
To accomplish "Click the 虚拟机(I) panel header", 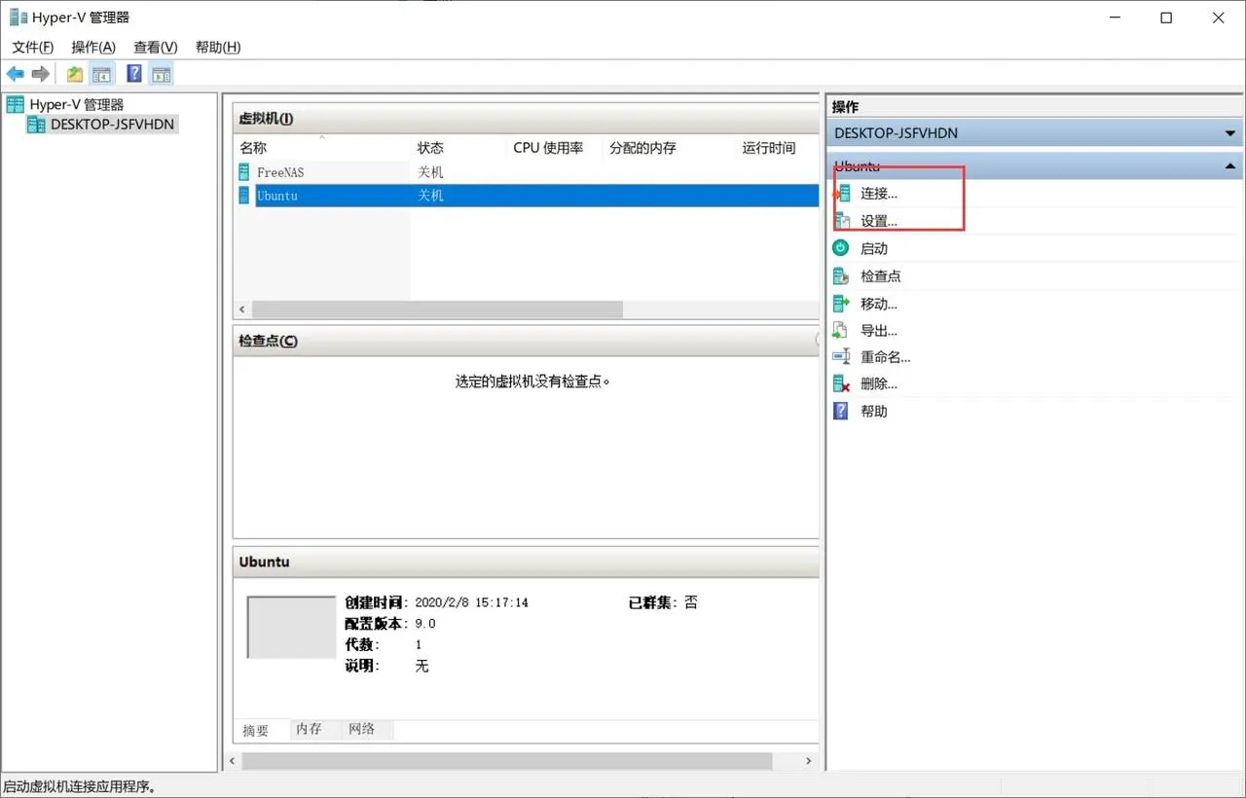I will coord(526,119).
